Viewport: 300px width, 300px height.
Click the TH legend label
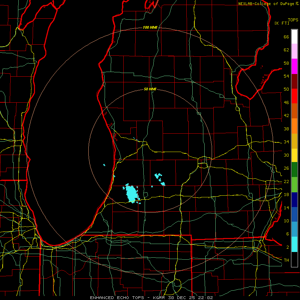pos(286,260)
